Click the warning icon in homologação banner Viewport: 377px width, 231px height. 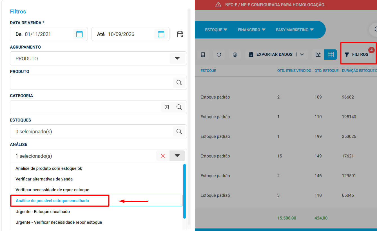(x=218, y=5)
